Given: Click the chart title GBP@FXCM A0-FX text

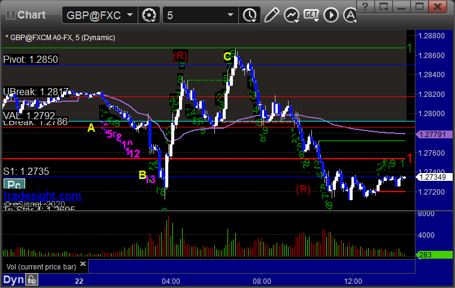Looking at the screenshot, I should click(60, 38).
